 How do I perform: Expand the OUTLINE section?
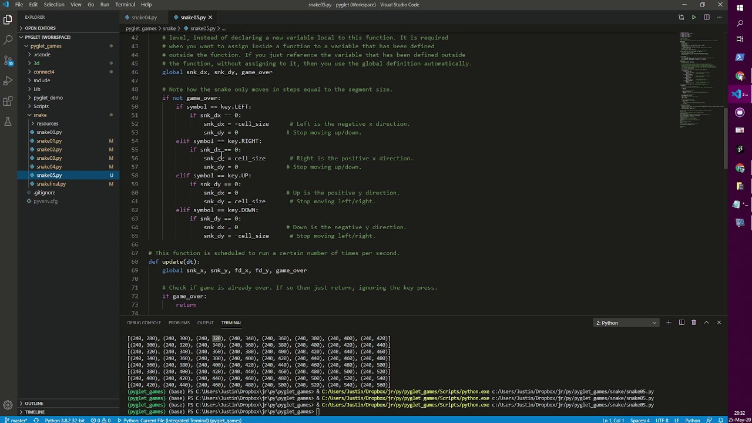pos(34,404)
